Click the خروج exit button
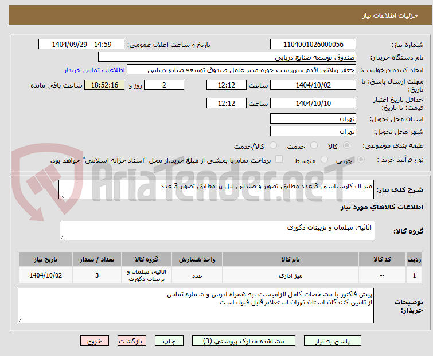The width and height of the screenshot is (433, 356). (x=95, y=341)
